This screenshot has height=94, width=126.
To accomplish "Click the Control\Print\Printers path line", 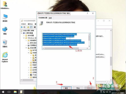I will 59,34.
